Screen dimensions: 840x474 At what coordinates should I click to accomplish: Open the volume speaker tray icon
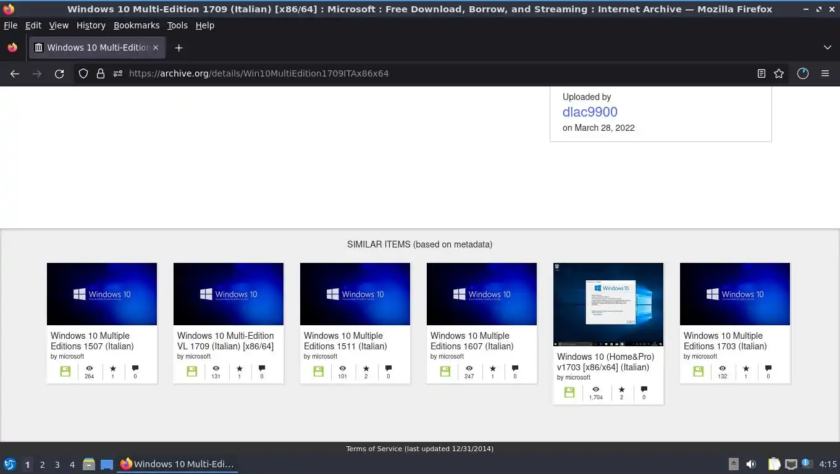pyautogui.click(x=751, y=464)
